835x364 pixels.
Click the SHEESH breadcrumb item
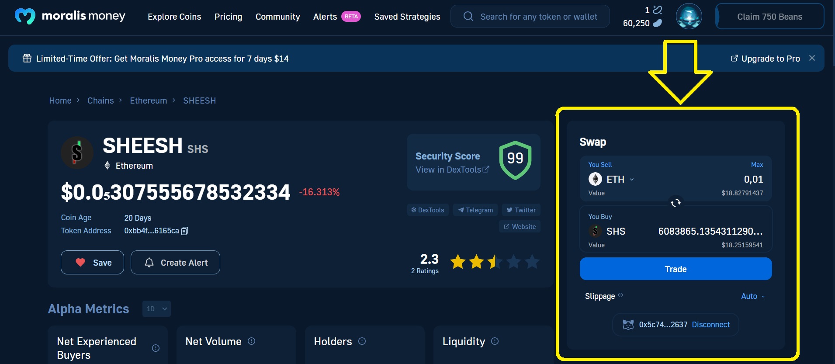(x=199, y=101)
